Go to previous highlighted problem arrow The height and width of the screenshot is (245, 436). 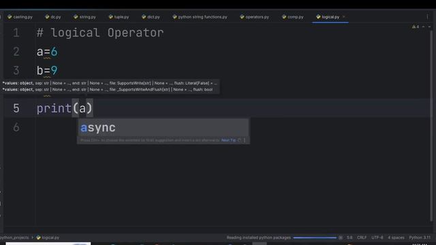point(424,27)
